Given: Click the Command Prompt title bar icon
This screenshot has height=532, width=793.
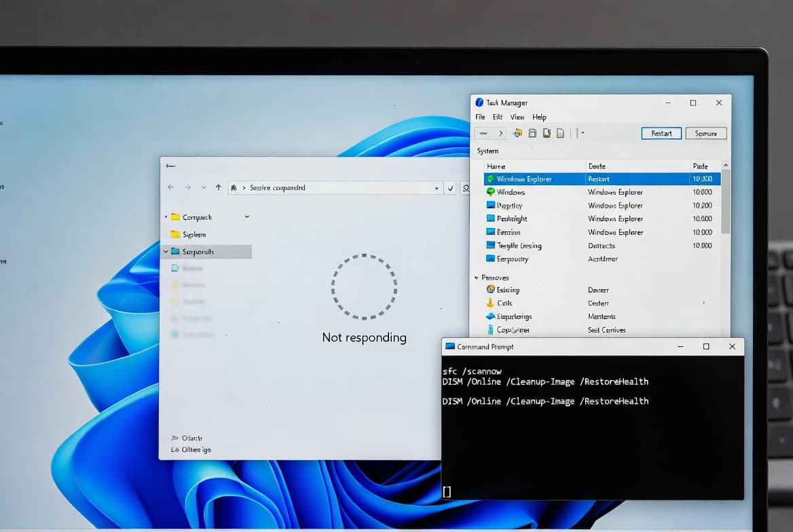Looking at the screenshot, I should tap(449, 346).
